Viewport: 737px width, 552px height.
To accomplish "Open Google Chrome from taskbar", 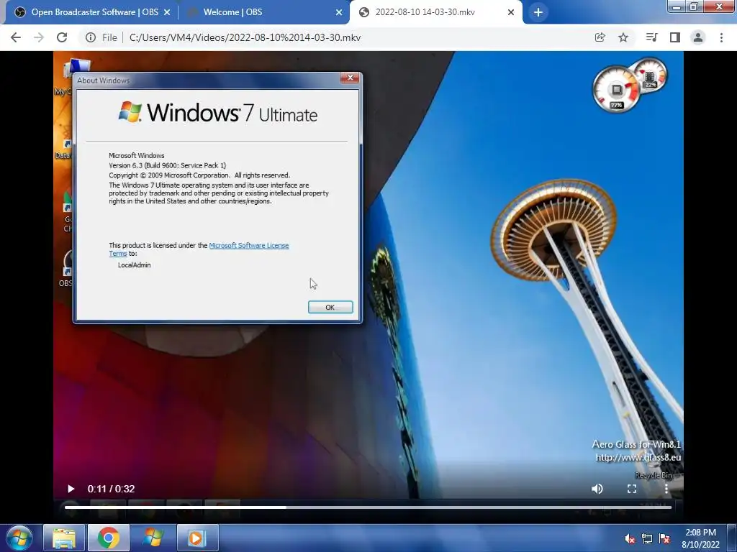I will tap(109, 538).
